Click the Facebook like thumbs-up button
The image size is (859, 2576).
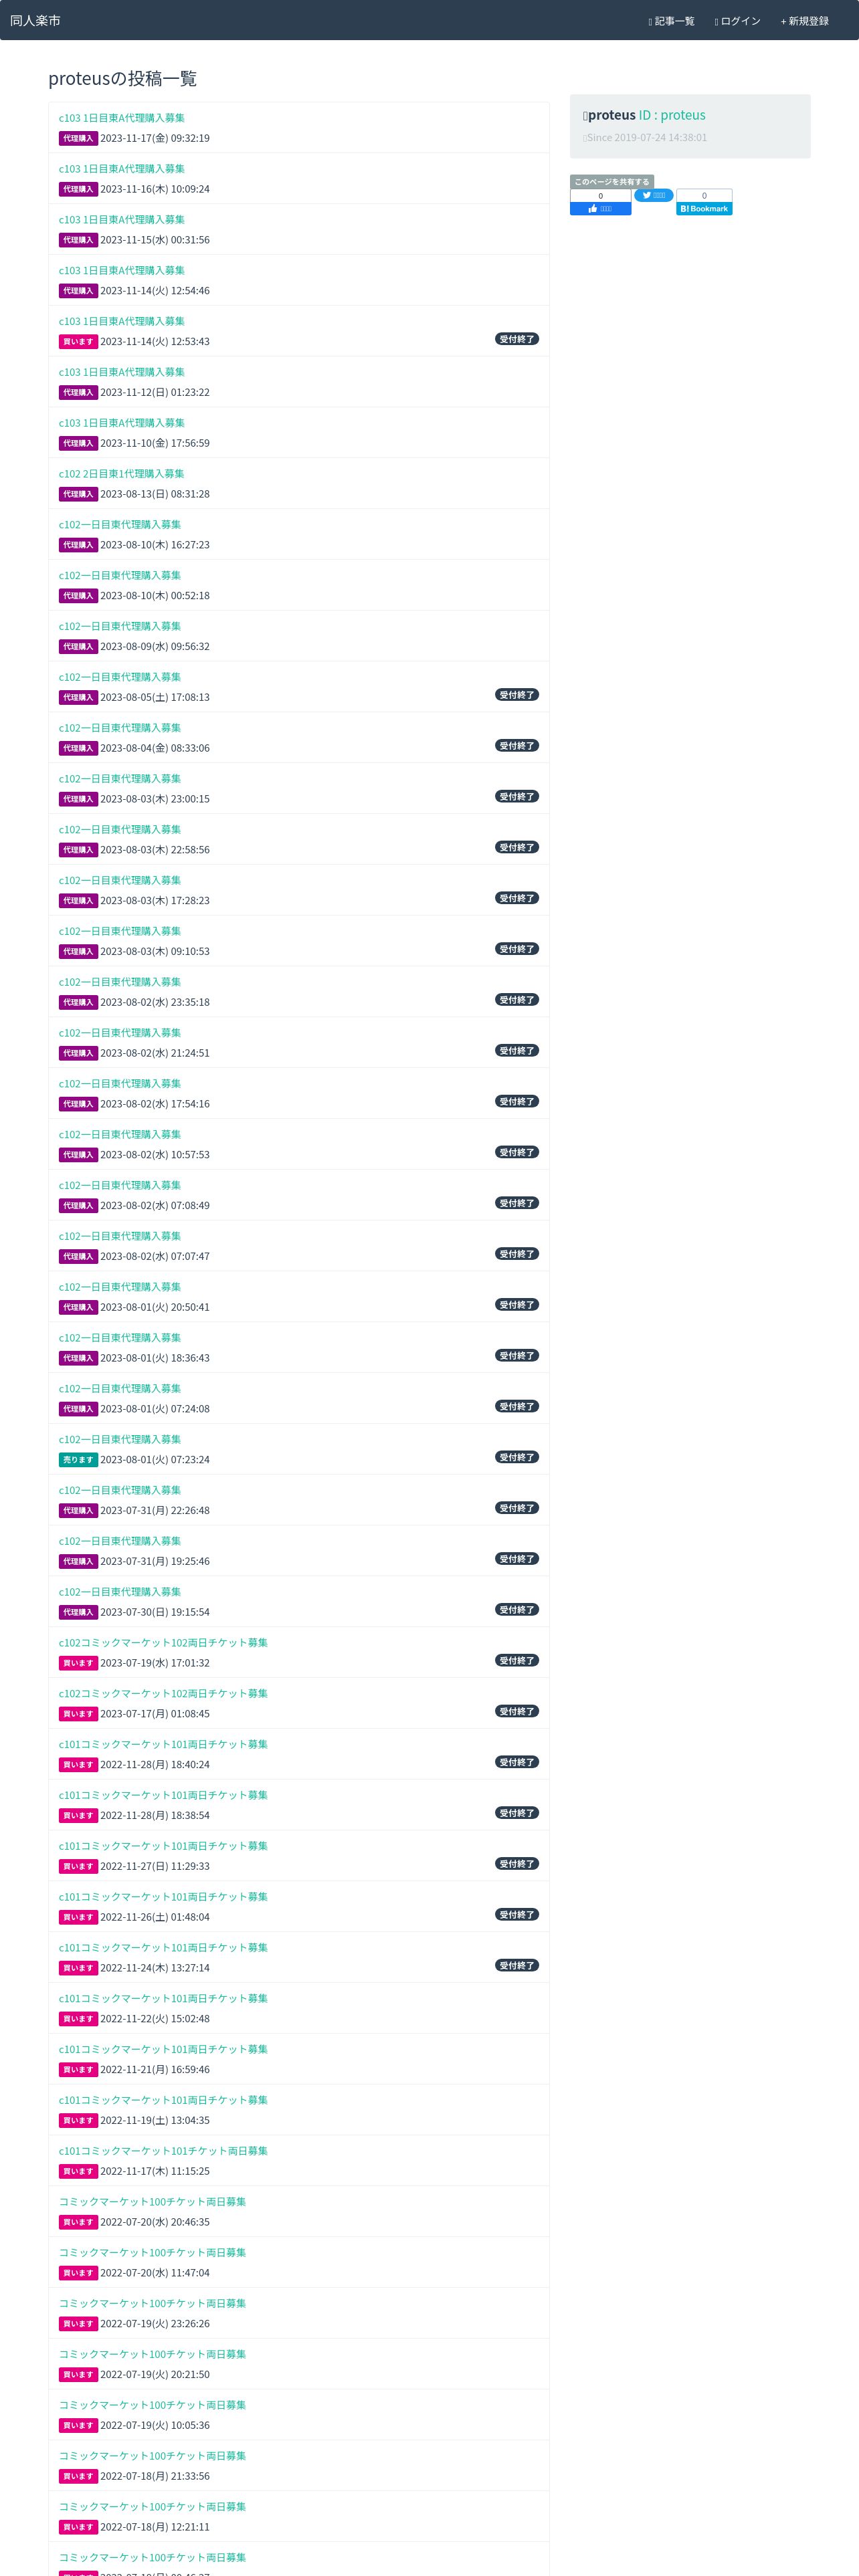click(600, 209)
